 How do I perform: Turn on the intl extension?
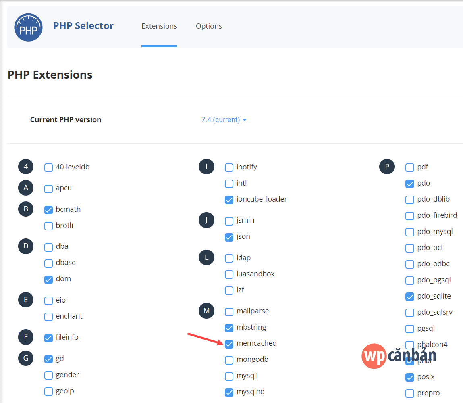pos(229,184)
